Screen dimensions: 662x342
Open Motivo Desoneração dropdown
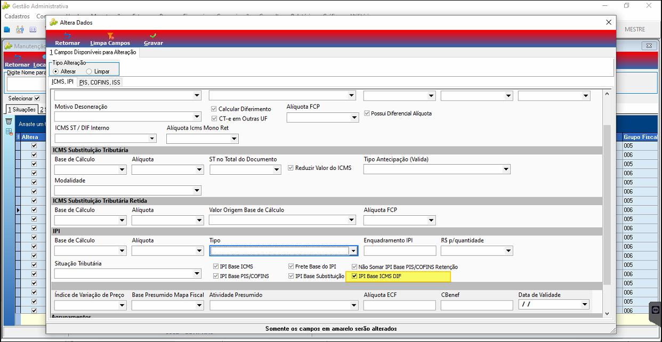point(197,116)
